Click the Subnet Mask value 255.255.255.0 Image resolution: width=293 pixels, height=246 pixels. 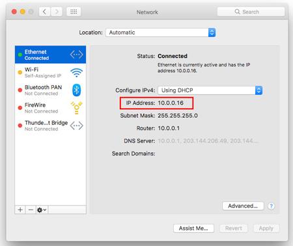178,116
